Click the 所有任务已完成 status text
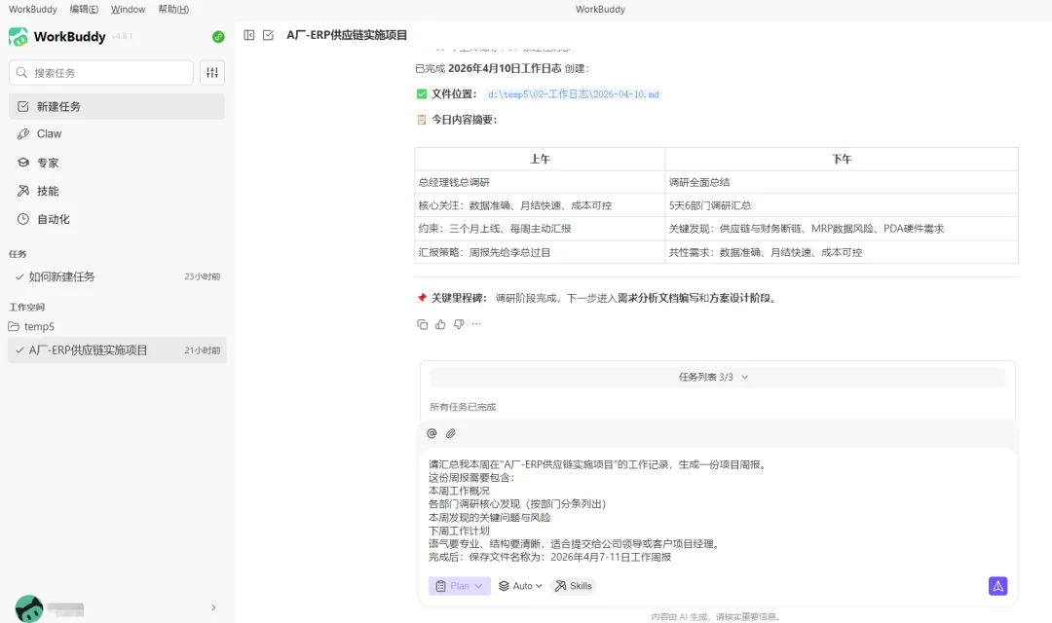The image size is (1052, 623). click(463, 407)
